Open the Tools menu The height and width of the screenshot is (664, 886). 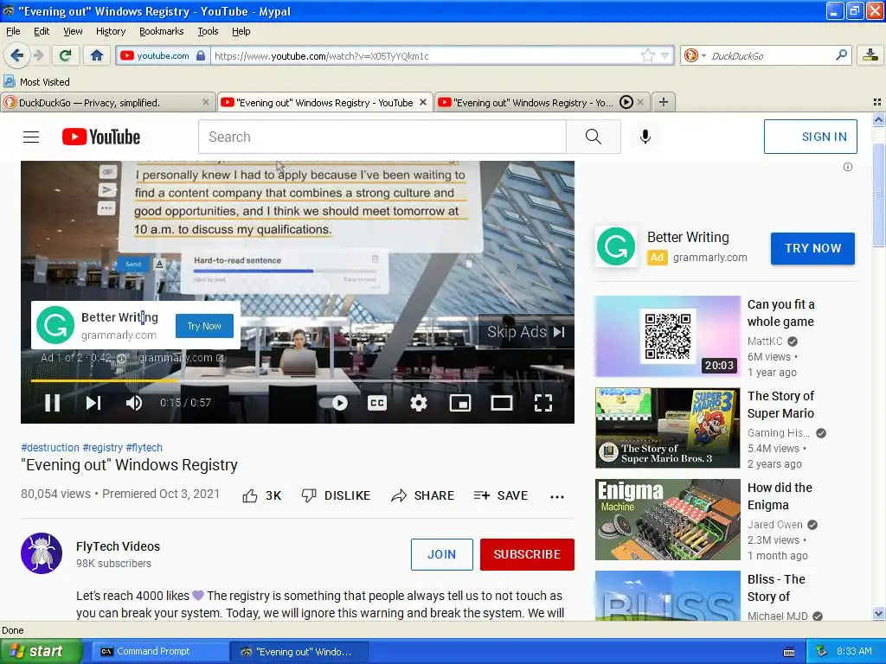[208, 31]
